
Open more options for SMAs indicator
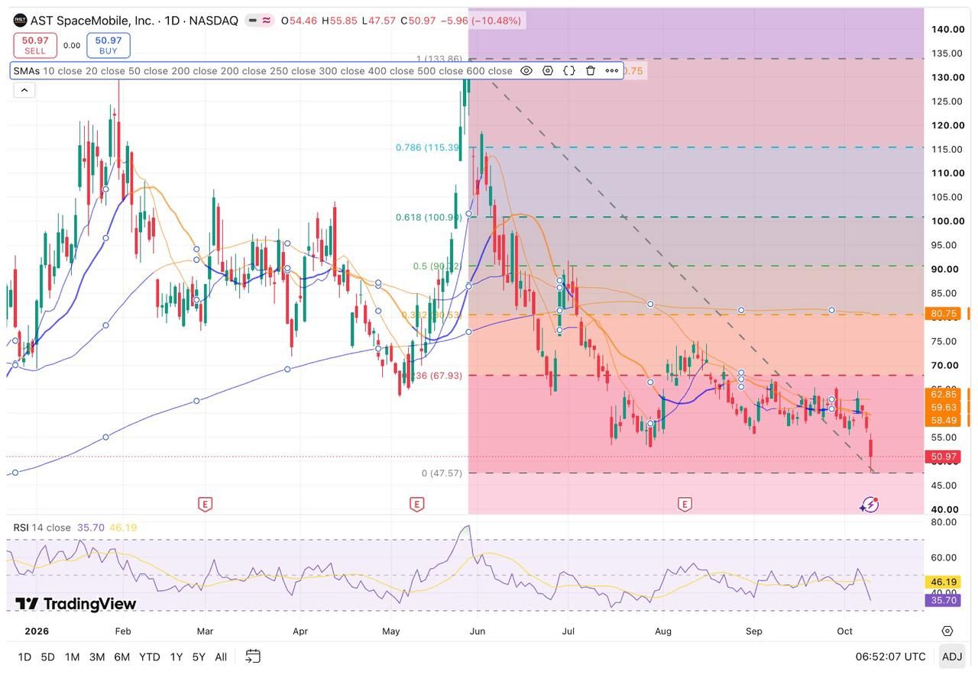click(x=612, y=71)
